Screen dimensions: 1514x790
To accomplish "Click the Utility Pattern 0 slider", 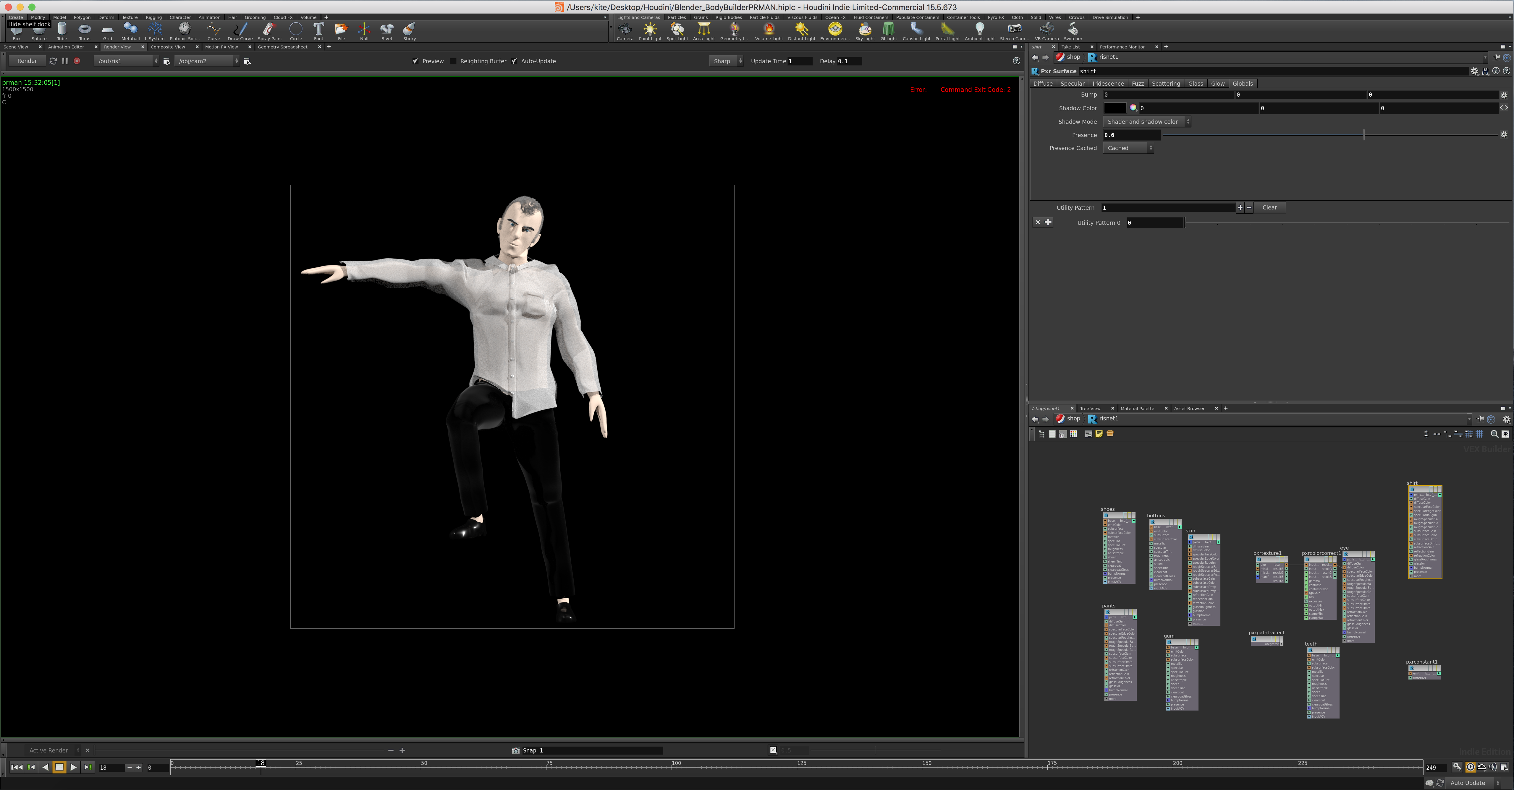I will tap(1347, 222).
